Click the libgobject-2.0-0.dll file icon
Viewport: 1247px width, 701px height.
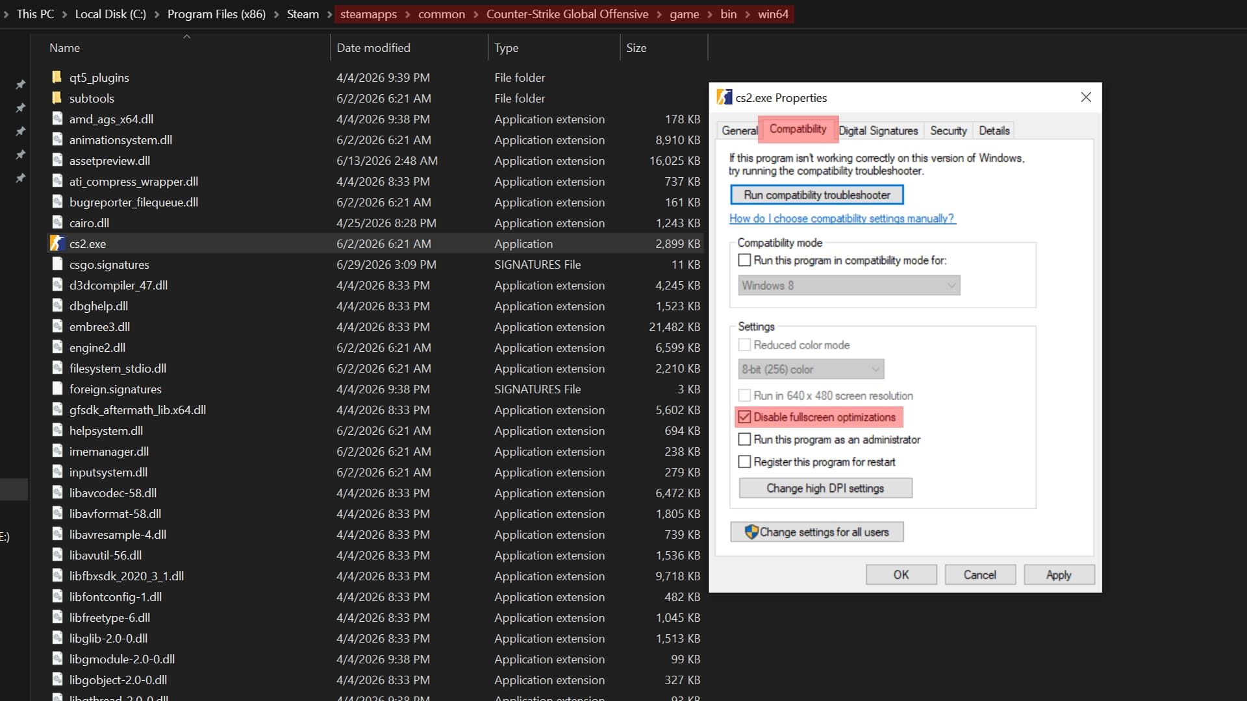point(57,680)
